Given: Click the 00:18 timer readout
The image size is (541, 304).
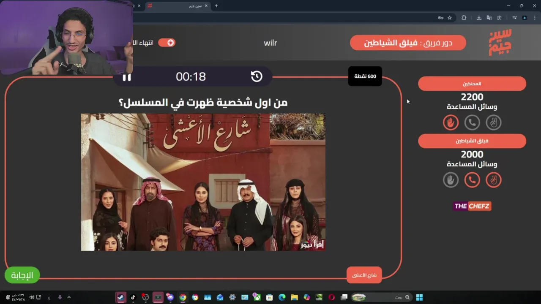Looking at the screenshot, I should point(191,76).
